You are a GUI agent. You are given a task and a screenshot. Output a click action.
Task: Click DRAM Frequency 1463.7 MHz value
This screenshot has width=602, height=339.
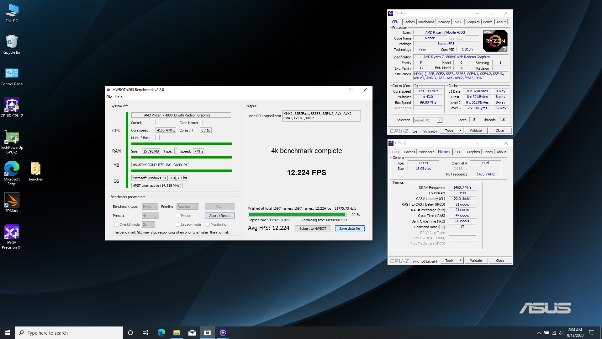click(462, 187)
